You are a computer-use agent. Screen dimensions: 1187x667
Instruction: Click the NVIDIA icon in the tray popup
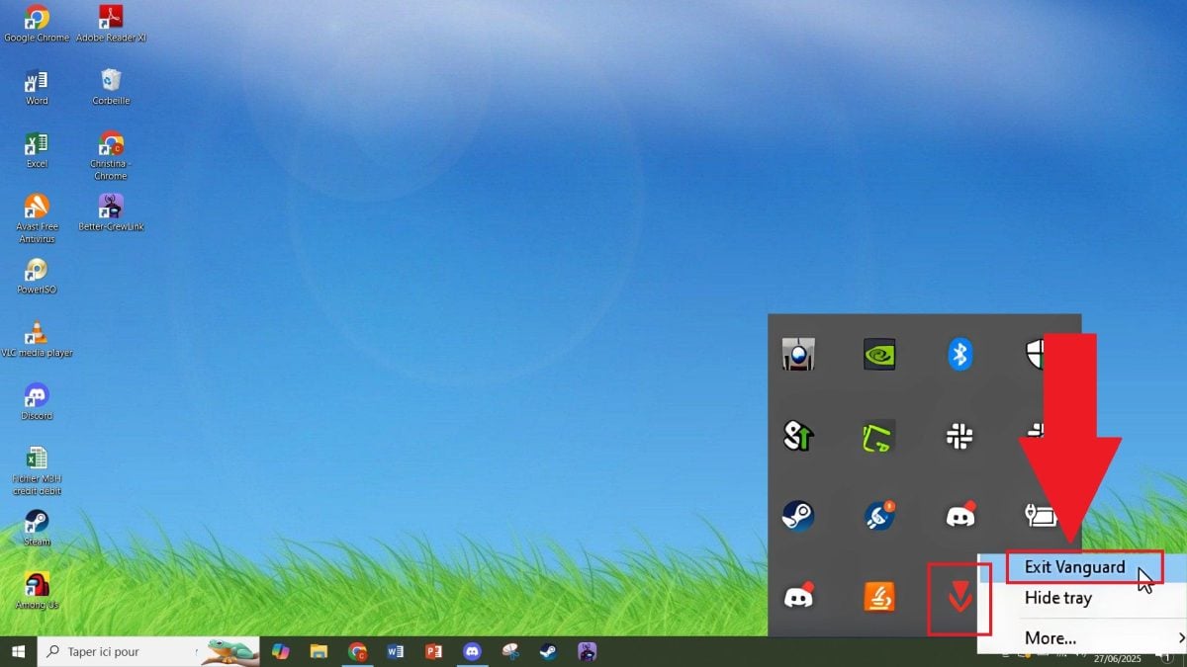pos(879,354)
